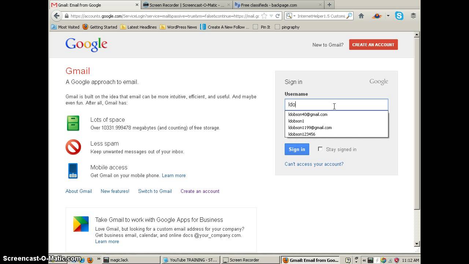
Task: Switch to the Gmail: Email from Google tab
Action: pyautogui.click(x=95, y=5)
